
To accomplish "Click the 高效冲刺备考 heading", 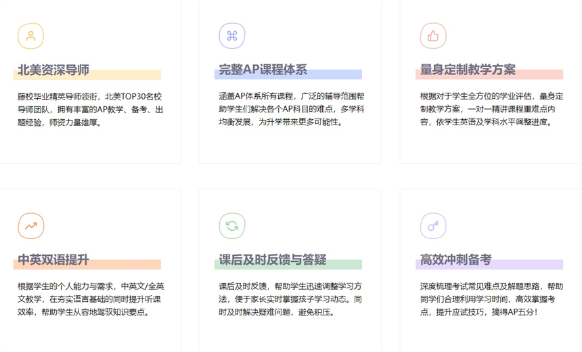I will pos(455,260).
